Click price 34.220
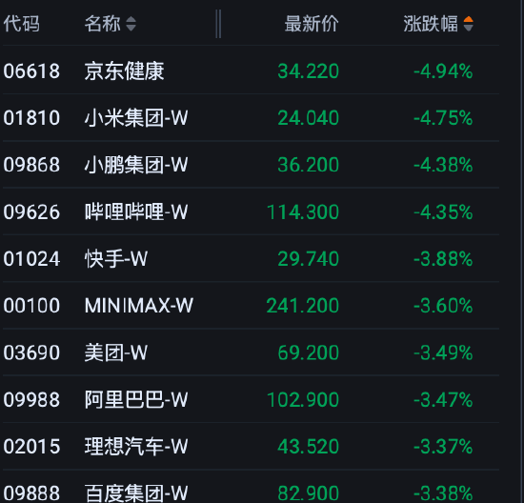Viewport: 524px width, 503px height. 308,71
